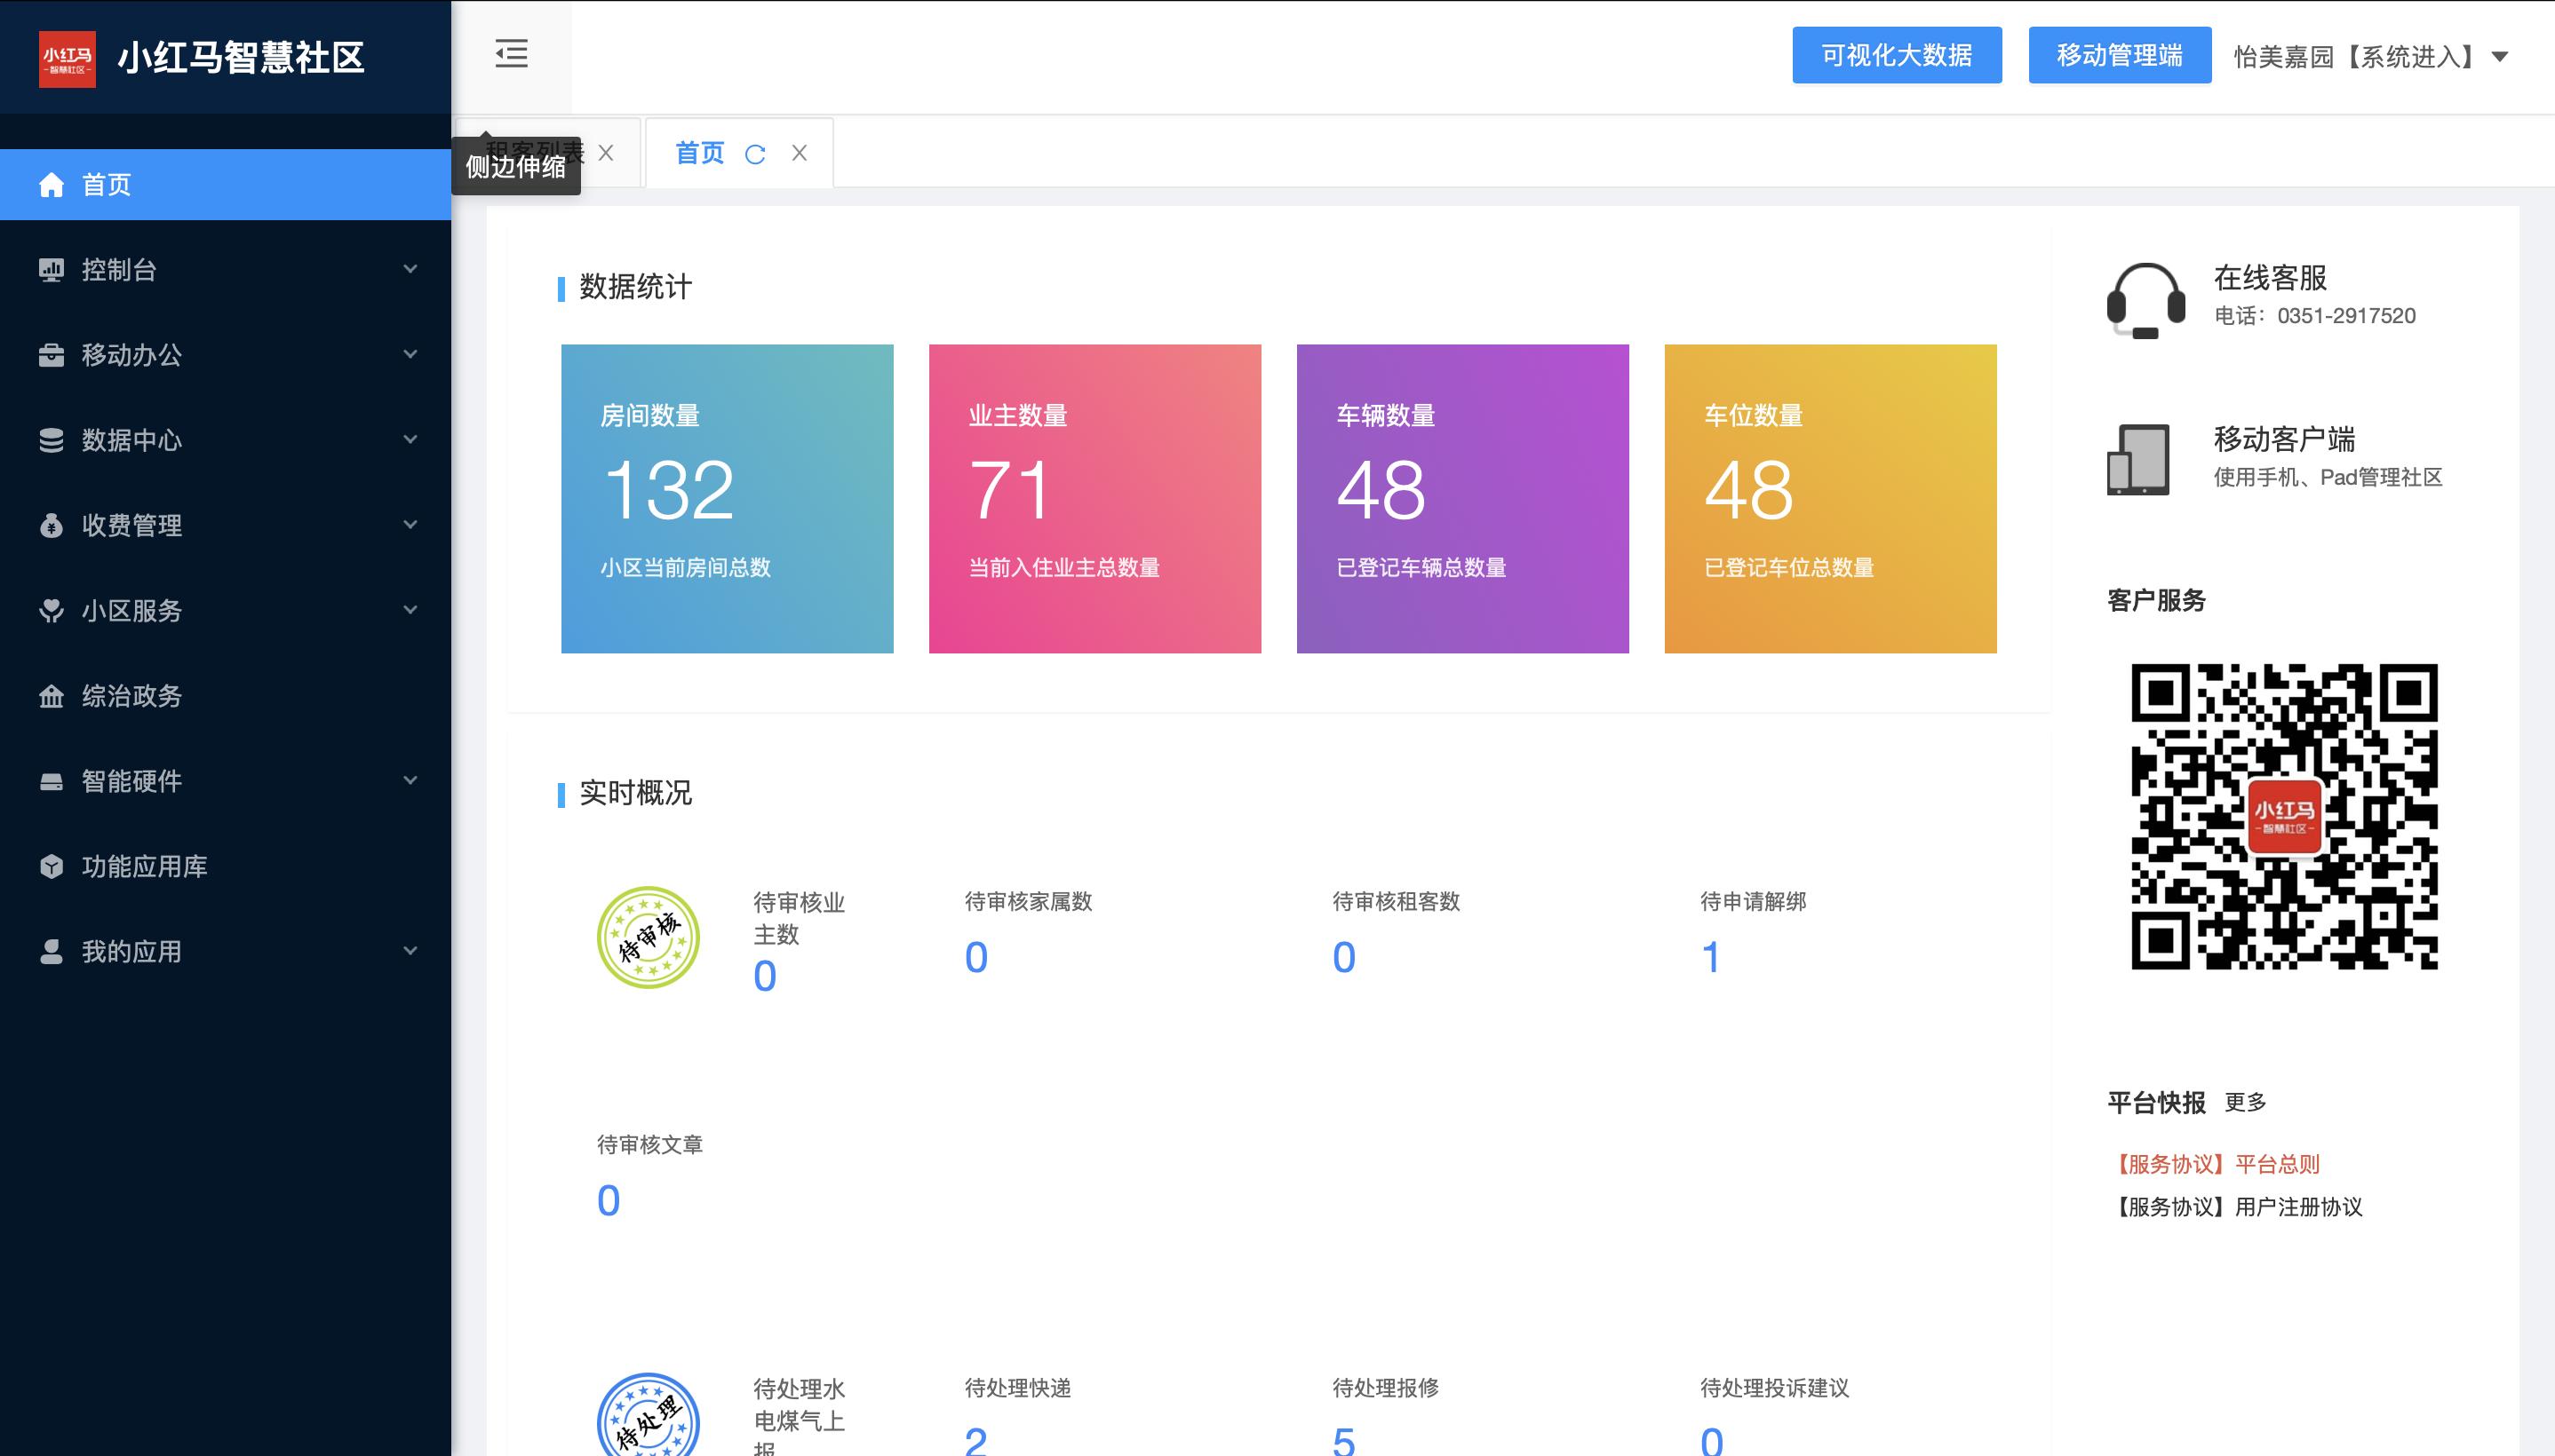Click the 待处理投诉建议 label
This screenshot has width=2555, height=1456.
point(1775,1388)
